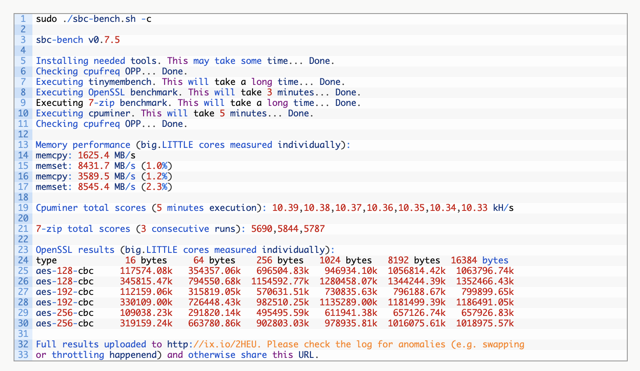Click the value 1352466.43k
Image resolution: width=640 pixels, height=371 pixels.
485,281
